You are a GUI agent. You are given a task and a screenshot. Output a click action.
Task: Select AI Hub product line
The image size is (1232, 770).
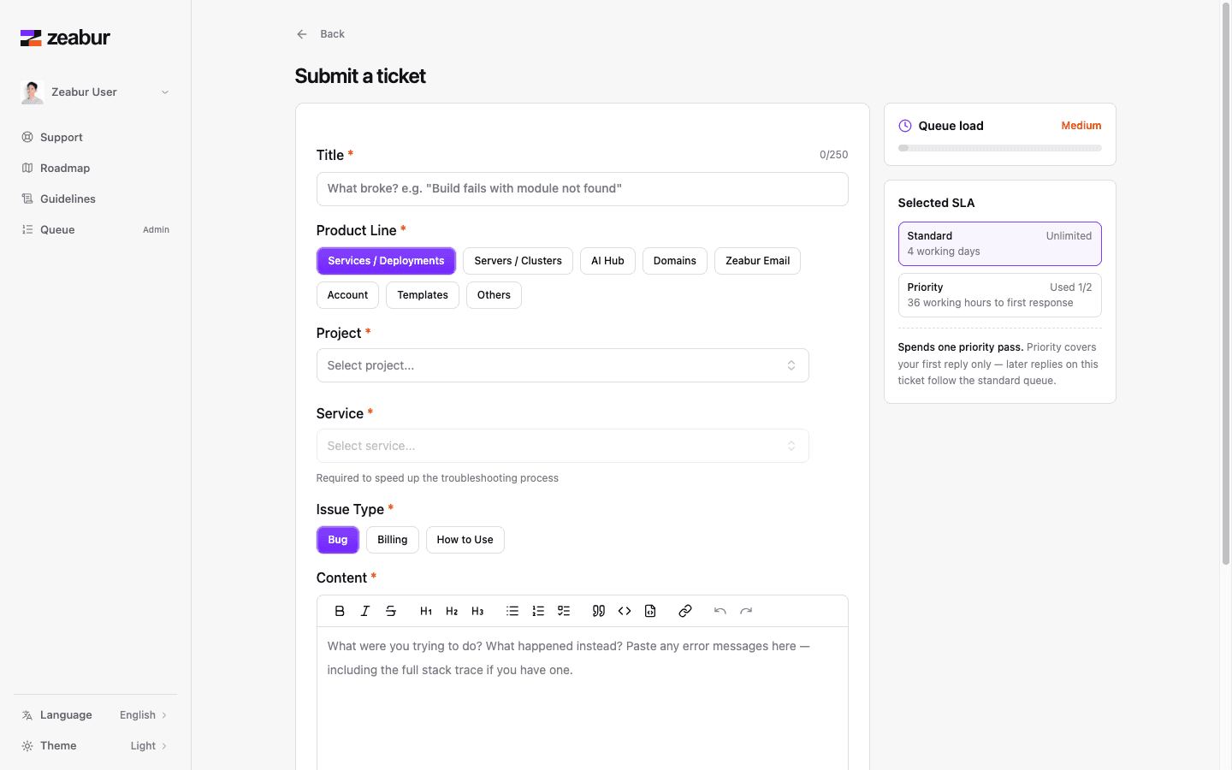[x=607, y=261]
